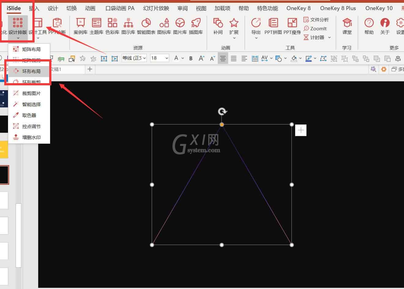Open the 图片库 picture library

(x=180, y=26)
